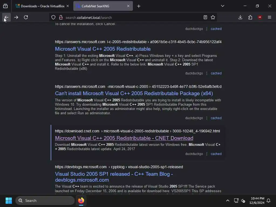Click the answers.microsoft.com URL ending a5961b5e
This screenshot has height=207, width=276.
138,42
